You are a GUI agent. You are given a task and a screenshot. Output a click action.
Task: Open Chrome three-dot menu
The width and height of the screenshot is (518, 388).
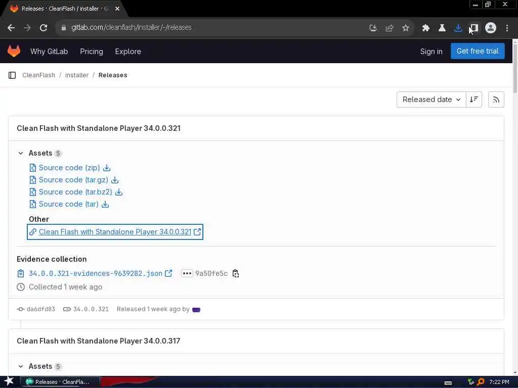(507, 28)
